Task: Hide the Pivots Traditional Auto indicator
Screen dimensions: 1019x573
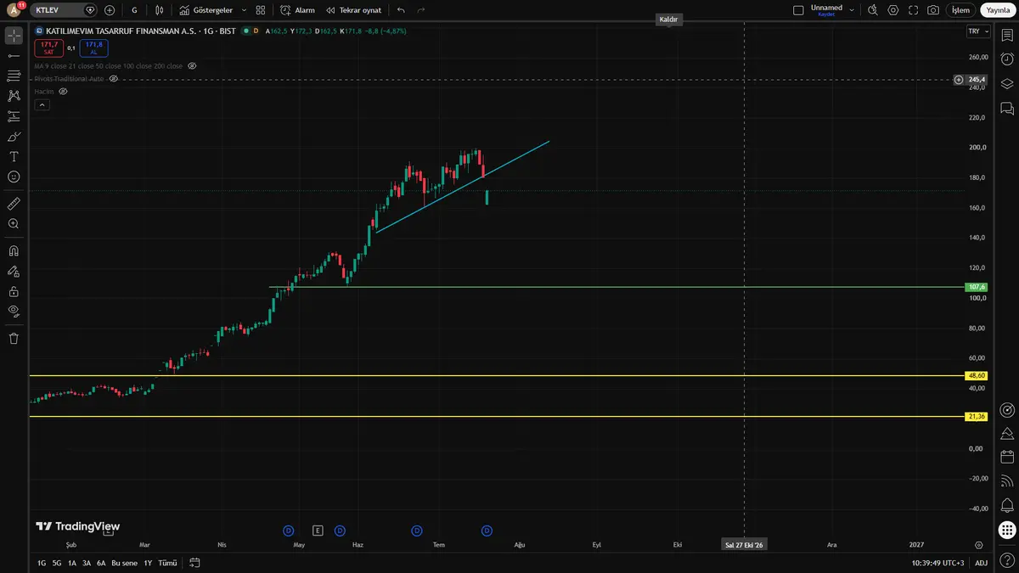Action: (113, 78)
